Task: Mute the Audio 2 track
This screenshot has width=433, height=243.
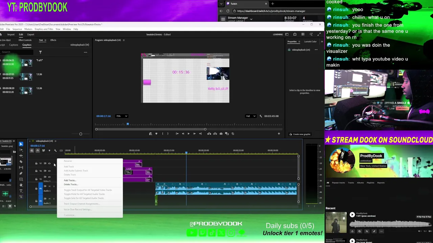Action: 49,199
